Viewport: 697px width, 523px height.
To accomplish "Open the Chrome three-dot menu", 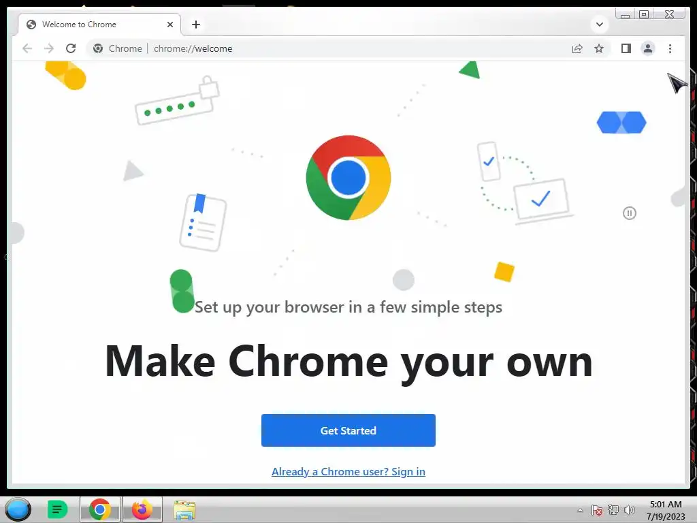I will click(x=670, y=48).
